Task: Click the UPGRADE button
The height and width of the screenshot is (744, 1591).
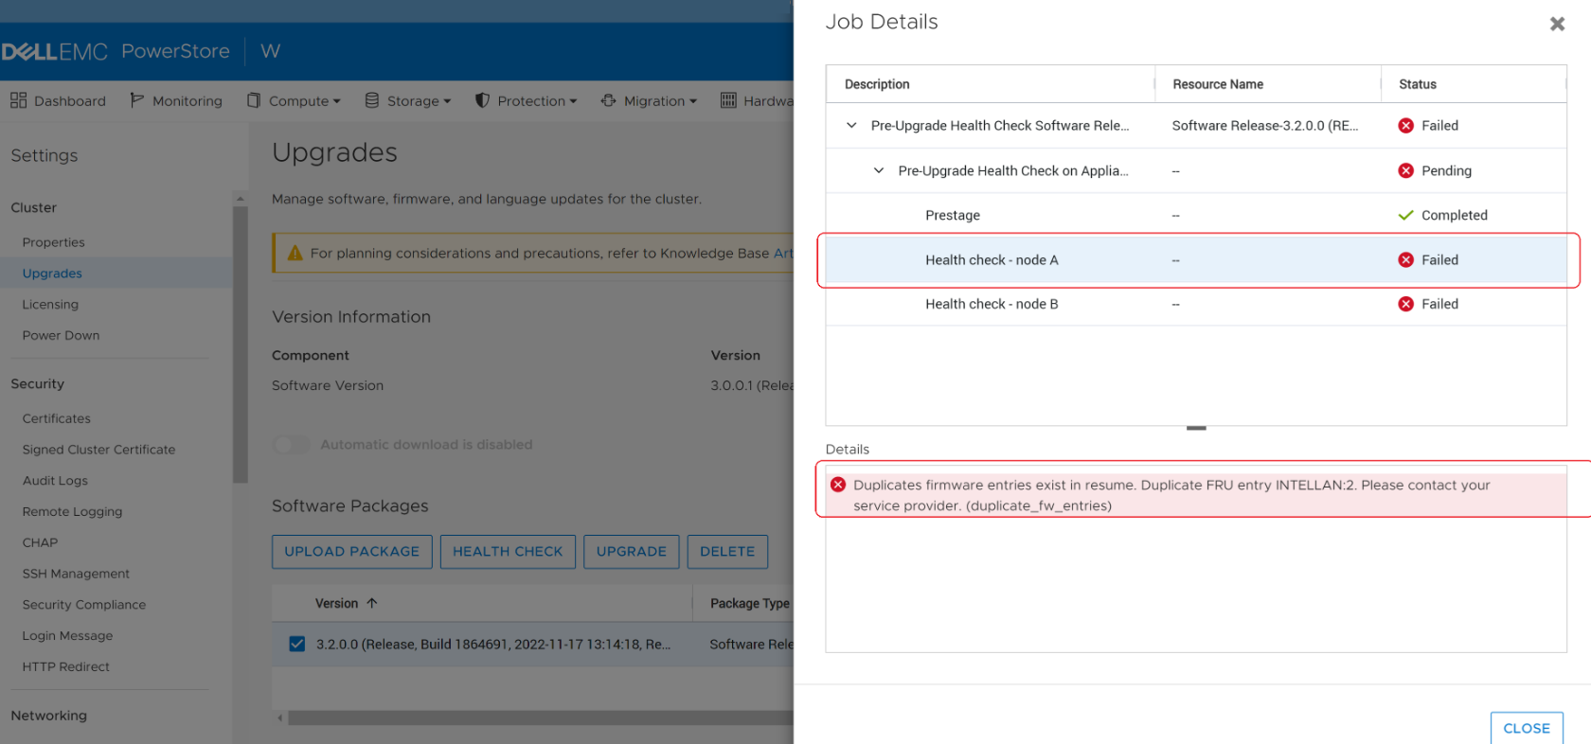Action: [632, 552]
